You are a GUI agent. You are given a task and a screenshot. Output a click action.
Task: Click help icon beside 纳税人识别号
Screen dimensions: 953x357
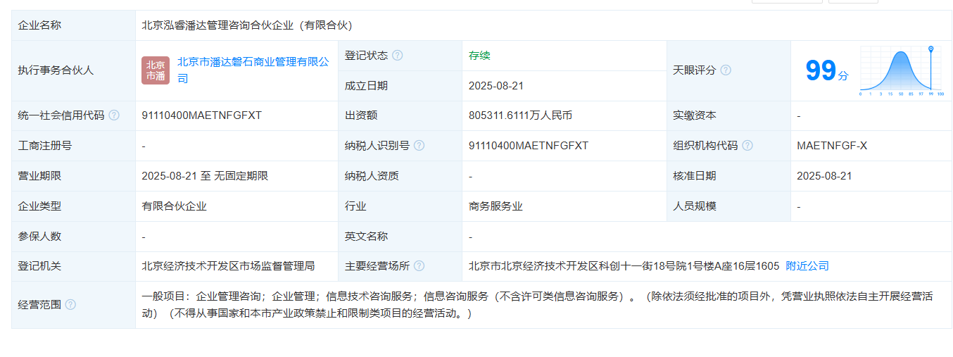point(419,146)
